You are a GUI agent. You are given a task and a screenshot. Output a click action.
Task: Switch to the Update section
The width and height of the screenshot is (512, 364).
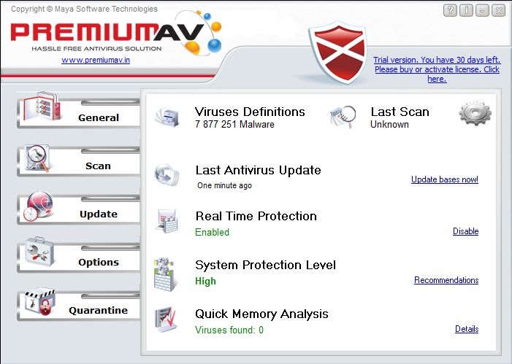tap(78, 209)
